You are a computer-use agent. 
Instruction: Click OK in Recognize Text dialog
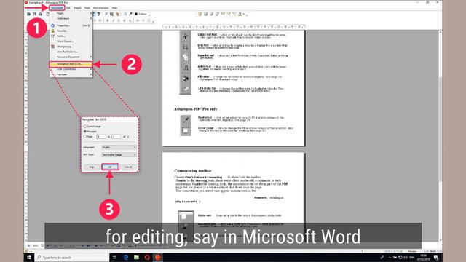pos(110,167)
